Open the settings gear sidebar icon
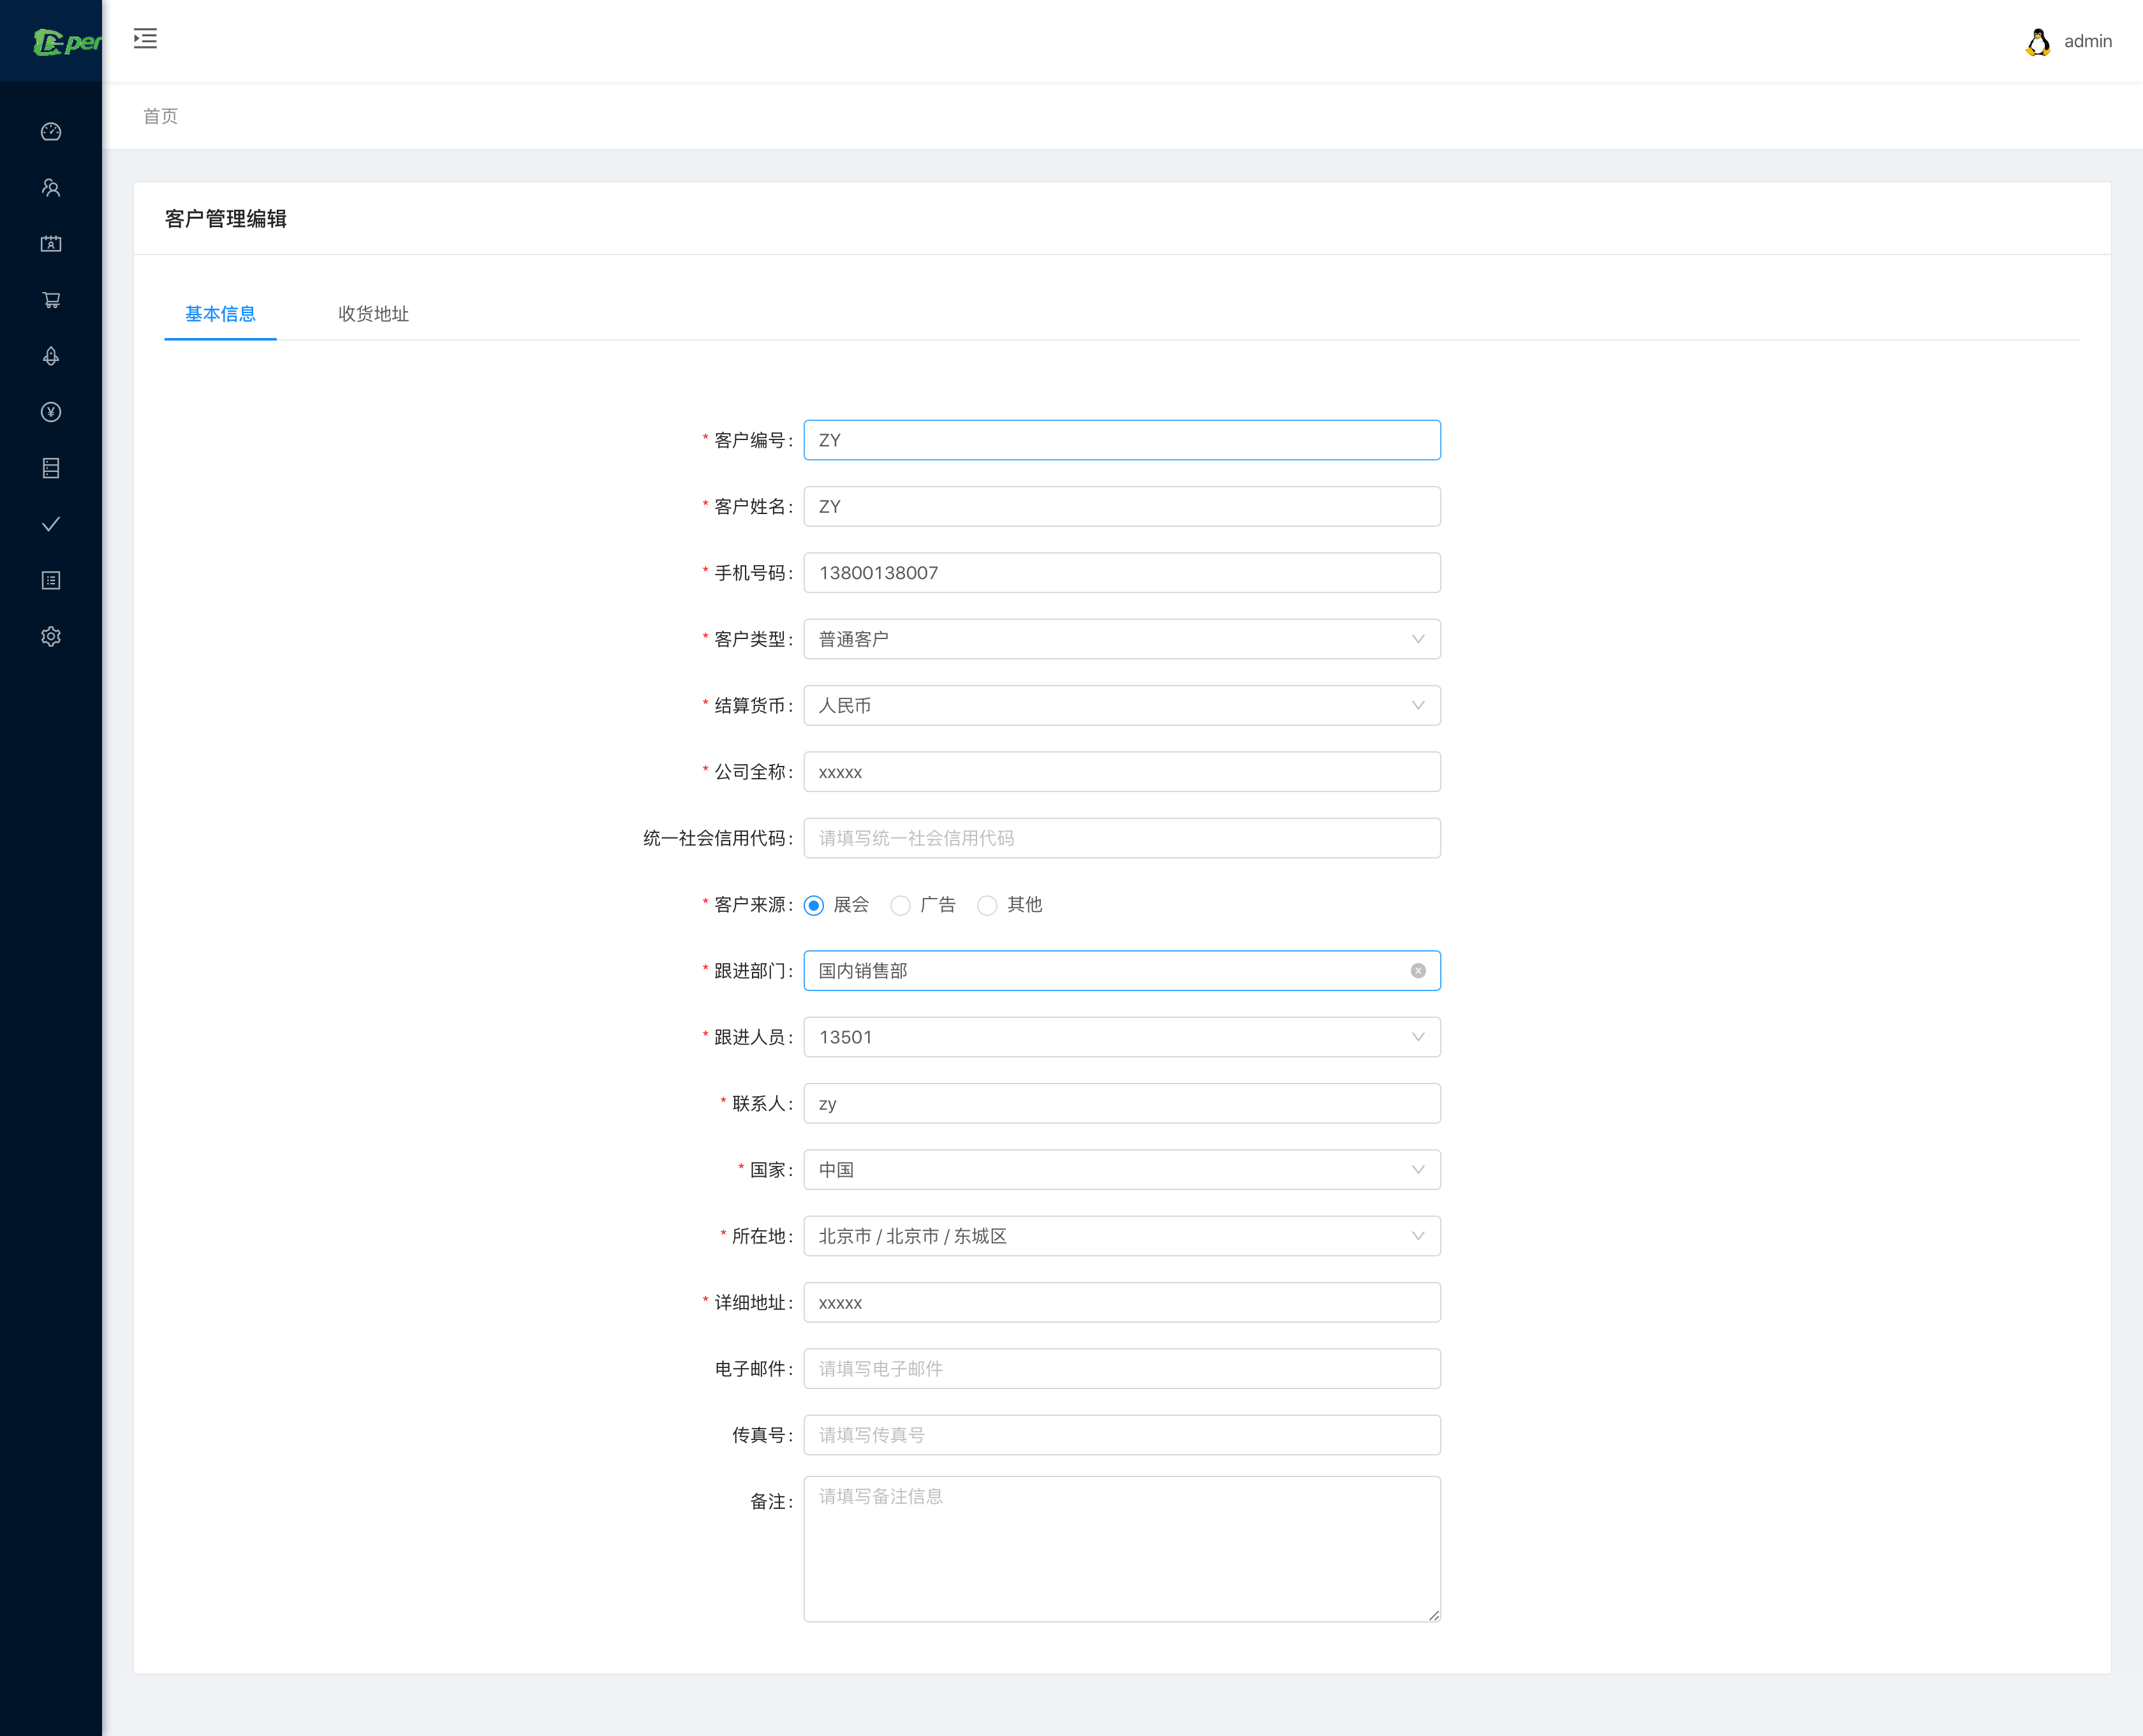 click(x=51, y=636)
